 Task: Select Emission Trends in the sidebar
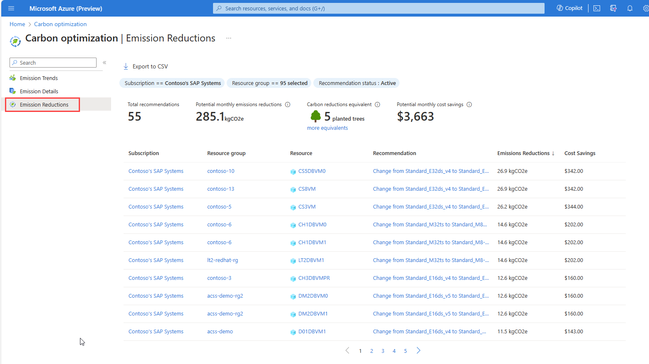pos(39,78)
